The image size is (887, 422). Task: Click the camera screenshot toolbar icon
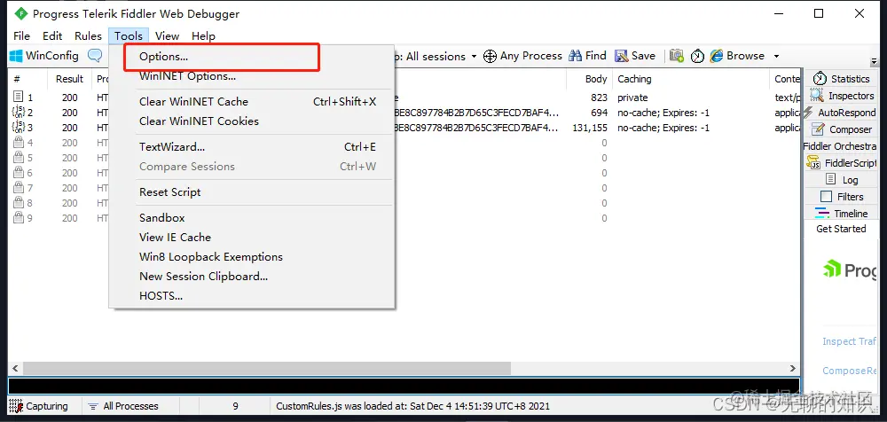tap(677, 56)
